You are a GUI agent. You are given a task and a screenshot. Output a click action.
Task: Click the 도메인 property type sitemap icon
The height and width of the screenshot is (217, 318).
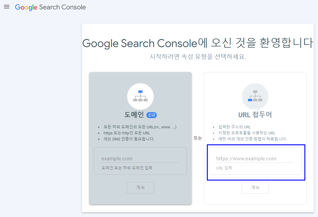pyautogui.click(x=140, y=96)
